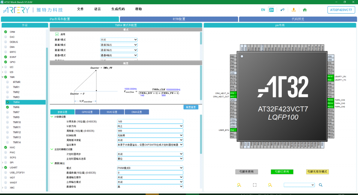Screen dimensions: 358x195
Task: Click pin PA10 on the chip
Action: point(330,77)
